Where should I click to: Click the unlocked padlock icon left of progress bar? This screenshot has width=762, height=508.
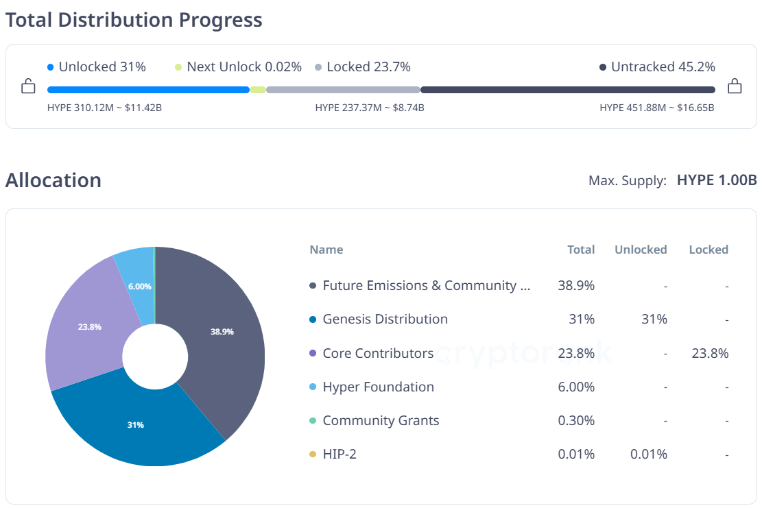pos(27,86)
